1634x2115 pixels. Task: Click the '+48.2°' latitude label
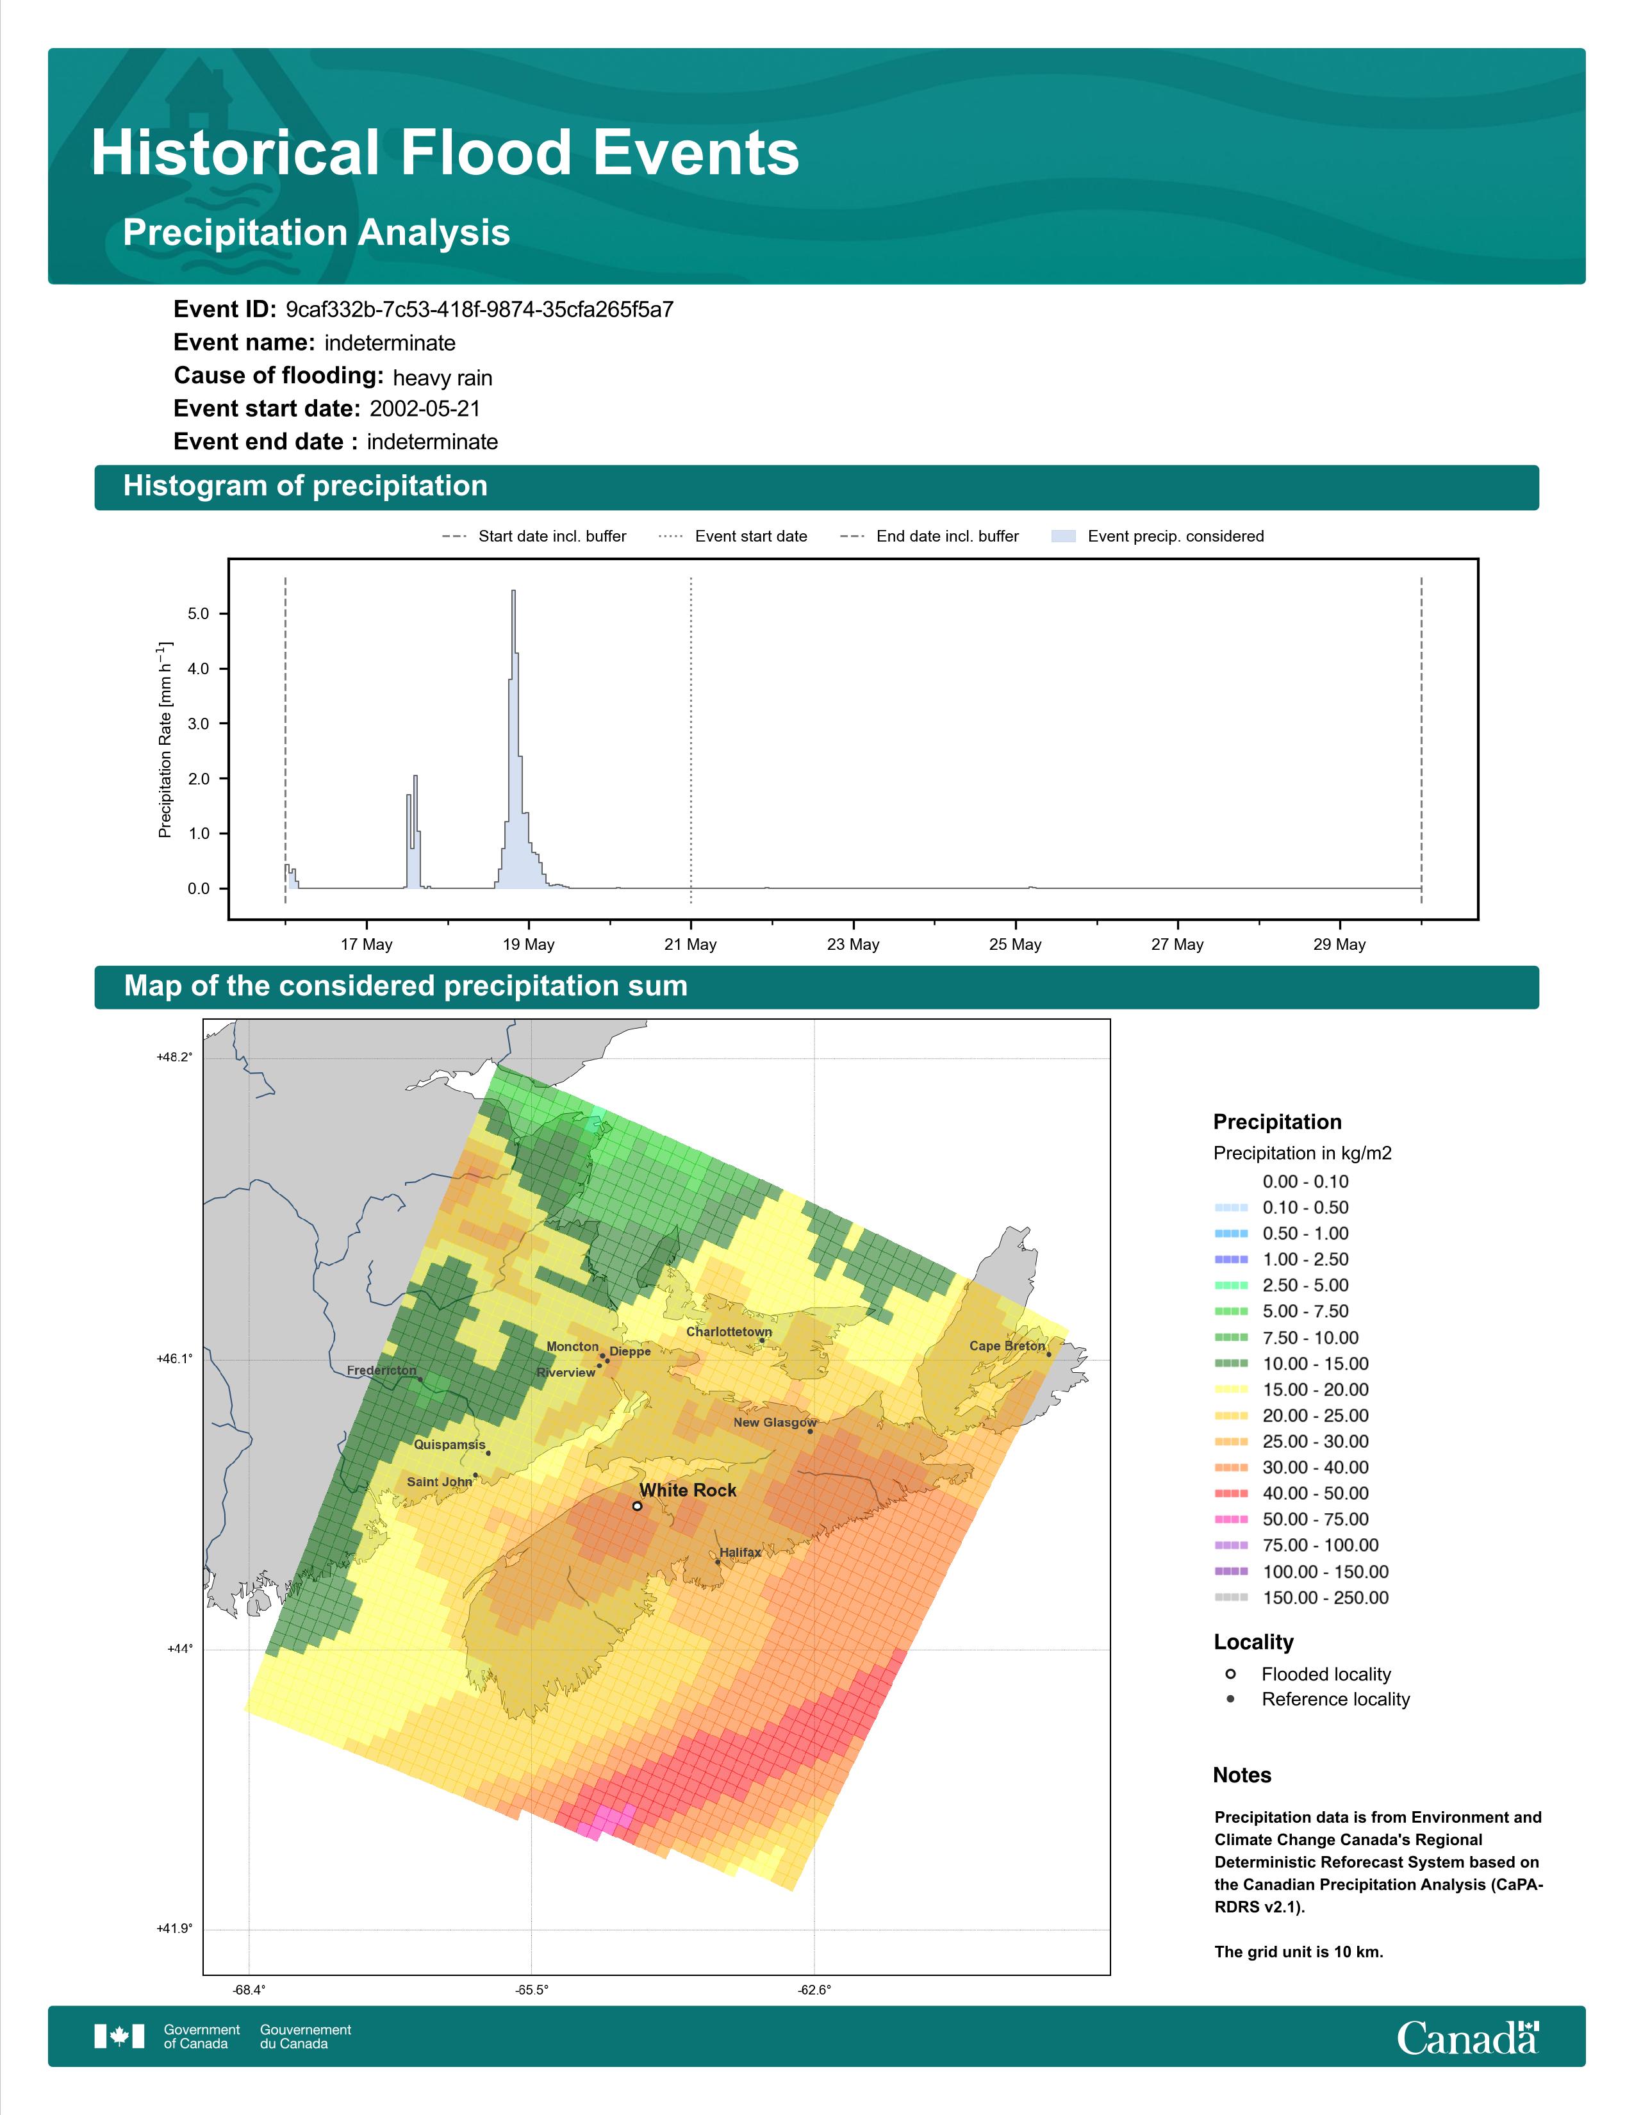pos(174,1057)
